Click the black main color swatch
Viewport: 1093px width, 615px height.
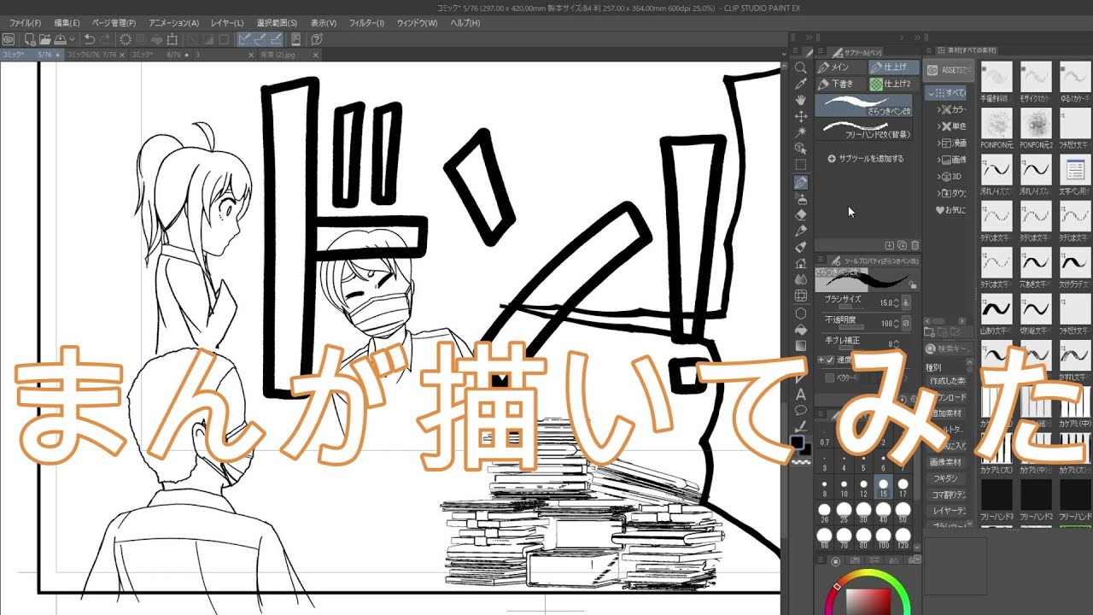[797, 442]
